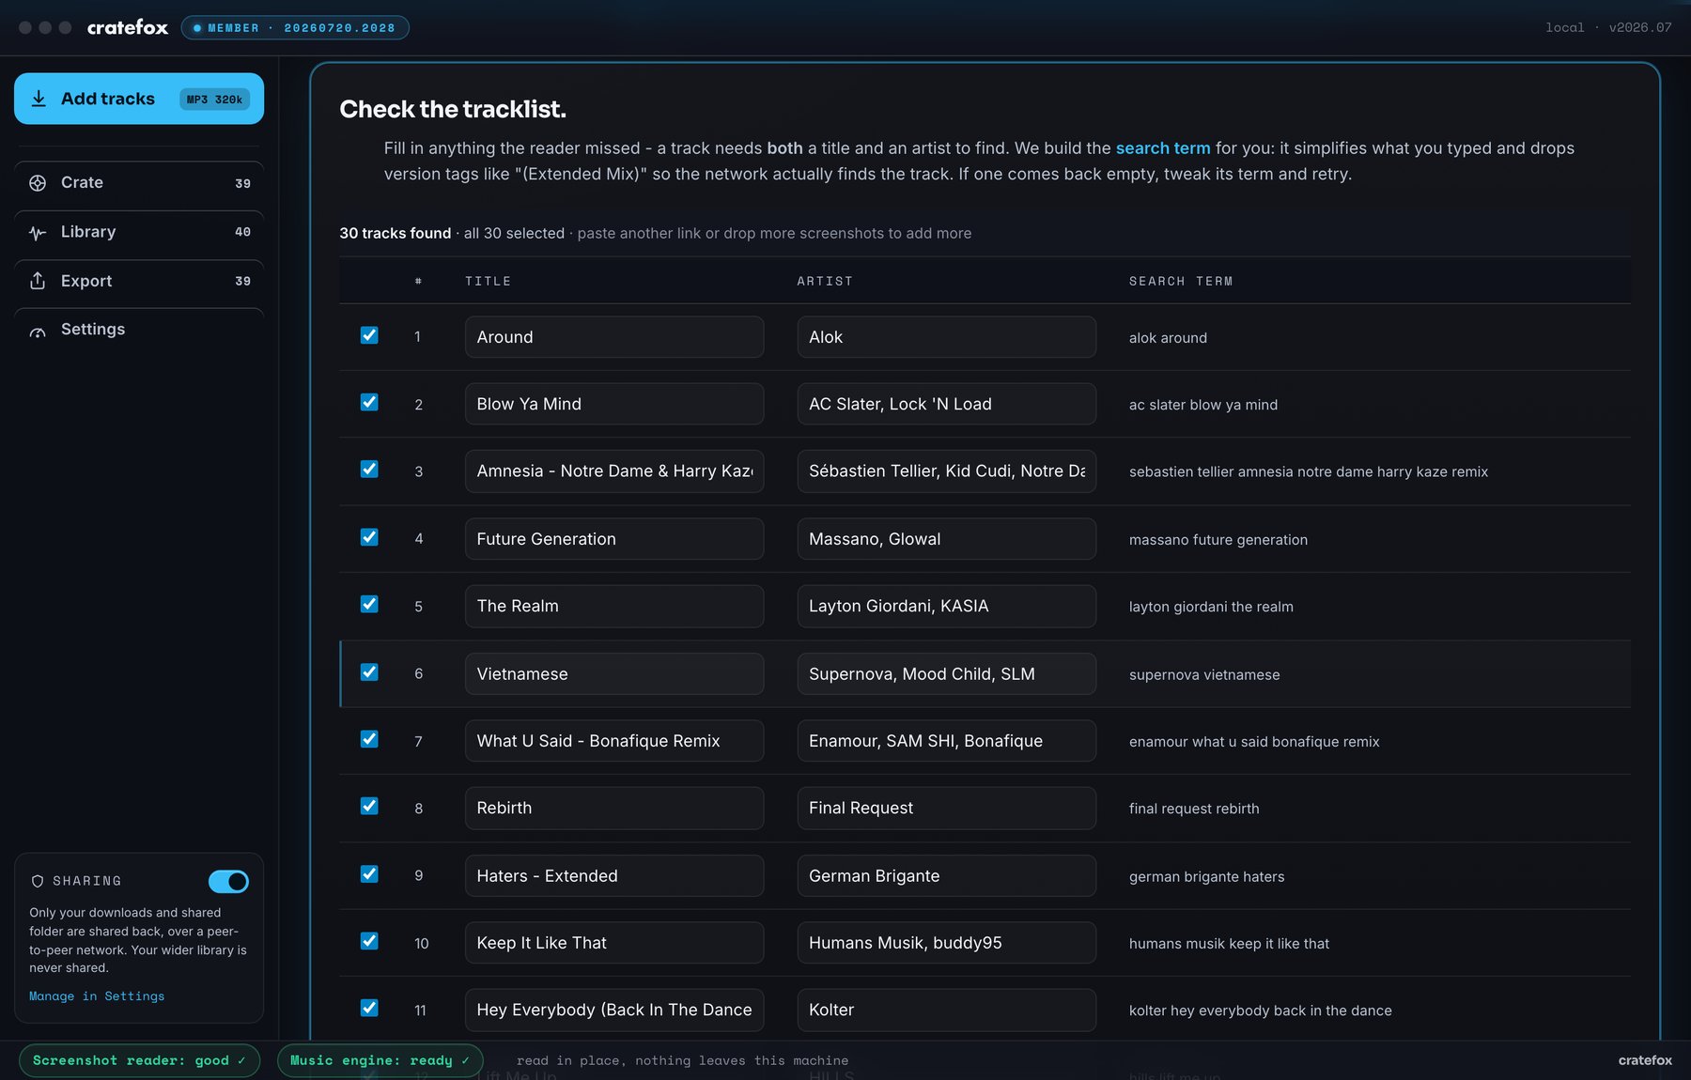1691x1080 pixels.
Task: Open the Settings section
Action: (x=139, y=330)
